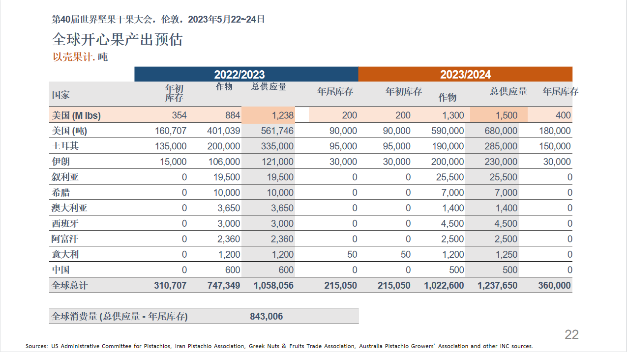627x352 pixels.
Task: Click the cell 160,707
Action: pos(171,131)
